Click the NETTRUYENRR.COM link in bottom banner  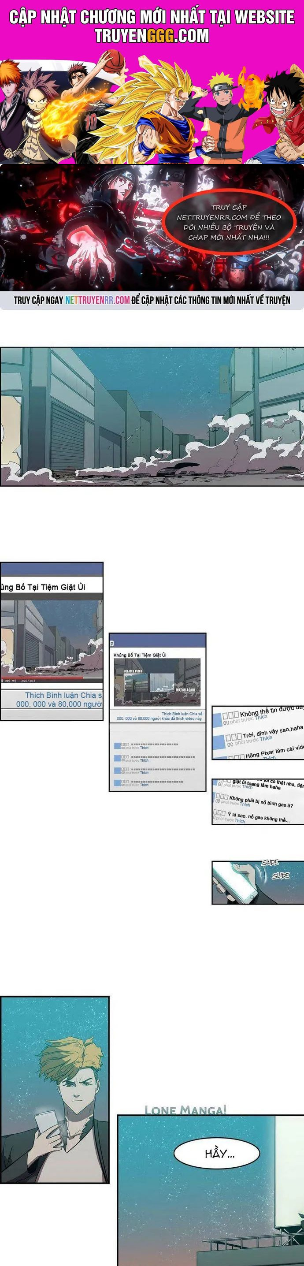pos(97,300)
